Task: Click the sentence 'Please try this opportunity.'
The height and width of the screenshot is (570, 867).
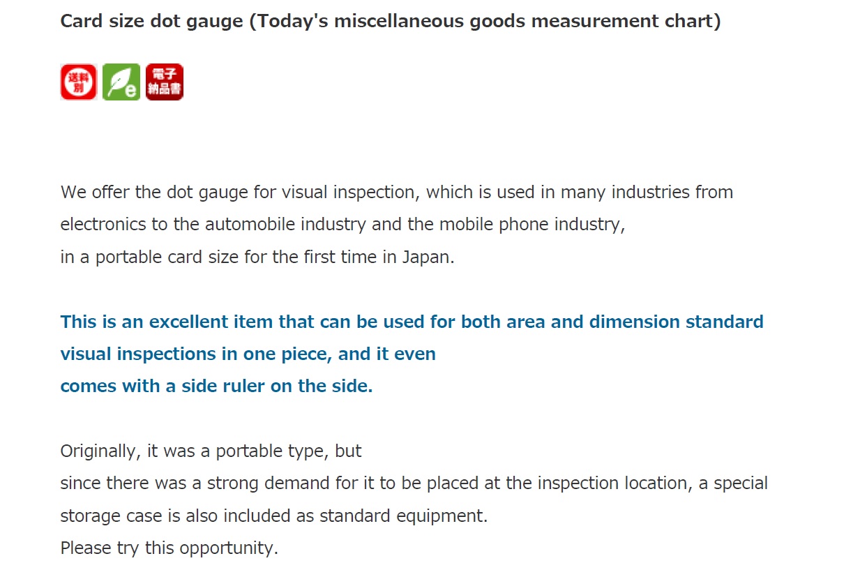Action: [x=169, y=548]
